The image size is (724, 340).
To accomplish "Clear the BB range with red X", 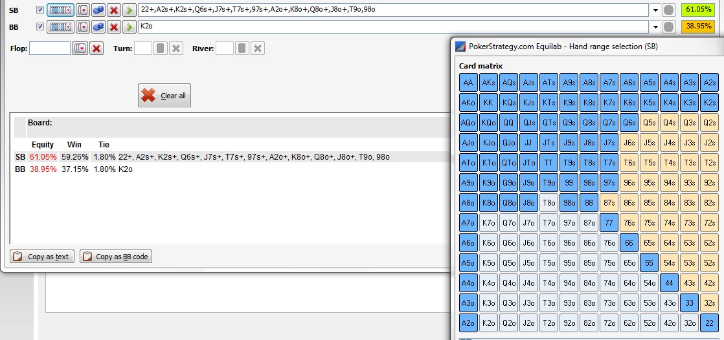I will [114, 27].
